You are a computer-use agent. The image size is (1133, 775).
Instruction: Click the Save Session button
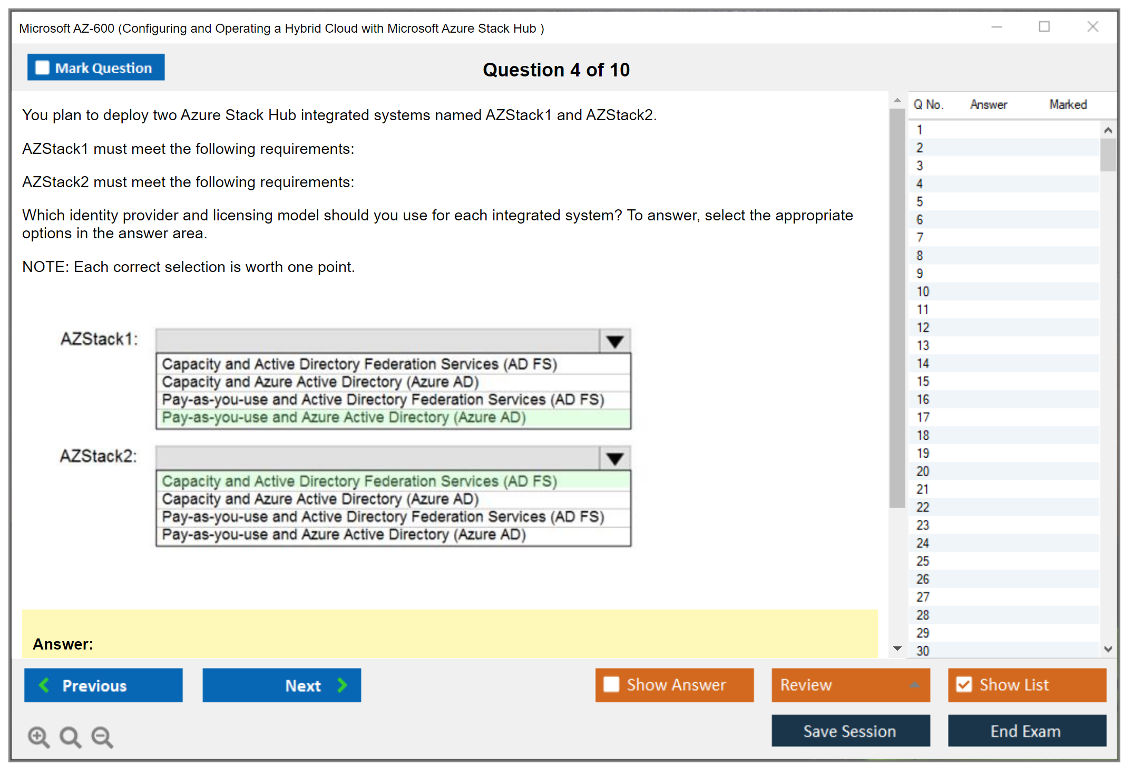(850, 731)
